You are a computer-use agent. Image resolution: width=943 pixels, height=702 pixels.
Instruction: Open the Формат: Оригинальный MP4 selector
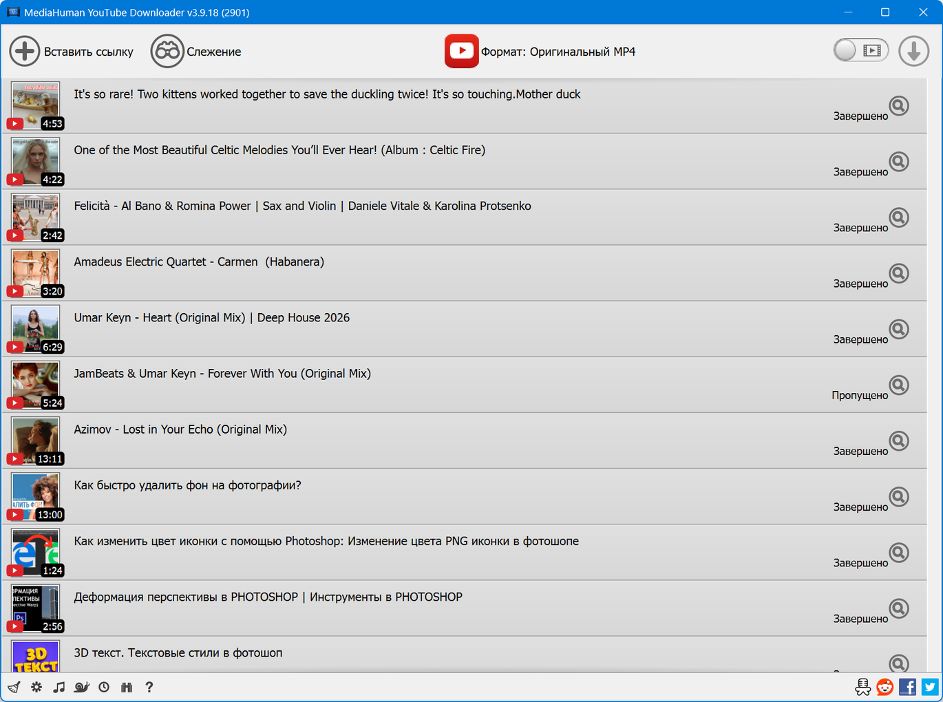tap(558, 52)
